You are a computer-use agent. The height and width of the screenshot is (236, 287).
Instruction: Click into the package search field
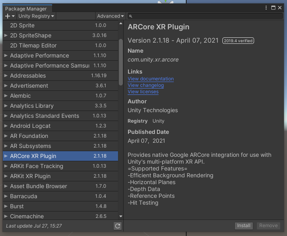click(x=205, y=16)
